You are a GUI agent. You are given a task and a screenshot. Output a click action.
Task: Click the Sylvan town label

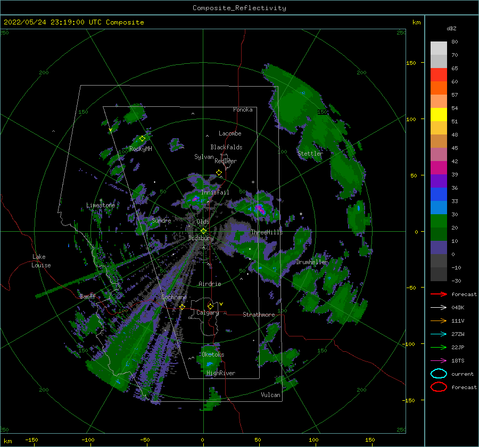[204, 157]
